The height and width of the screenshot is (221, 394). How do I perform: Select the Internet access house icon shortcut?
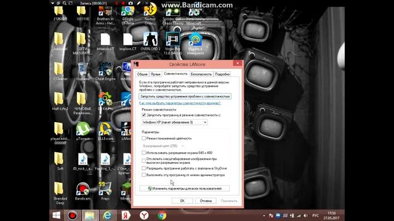pos(195,44)
